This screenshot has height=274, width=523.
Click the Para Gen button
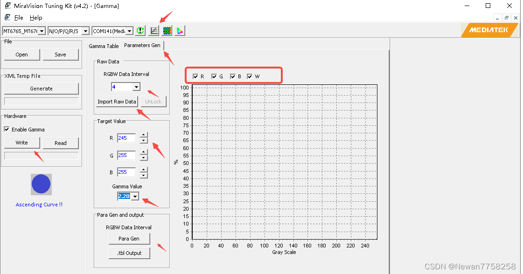pos(129,239)
